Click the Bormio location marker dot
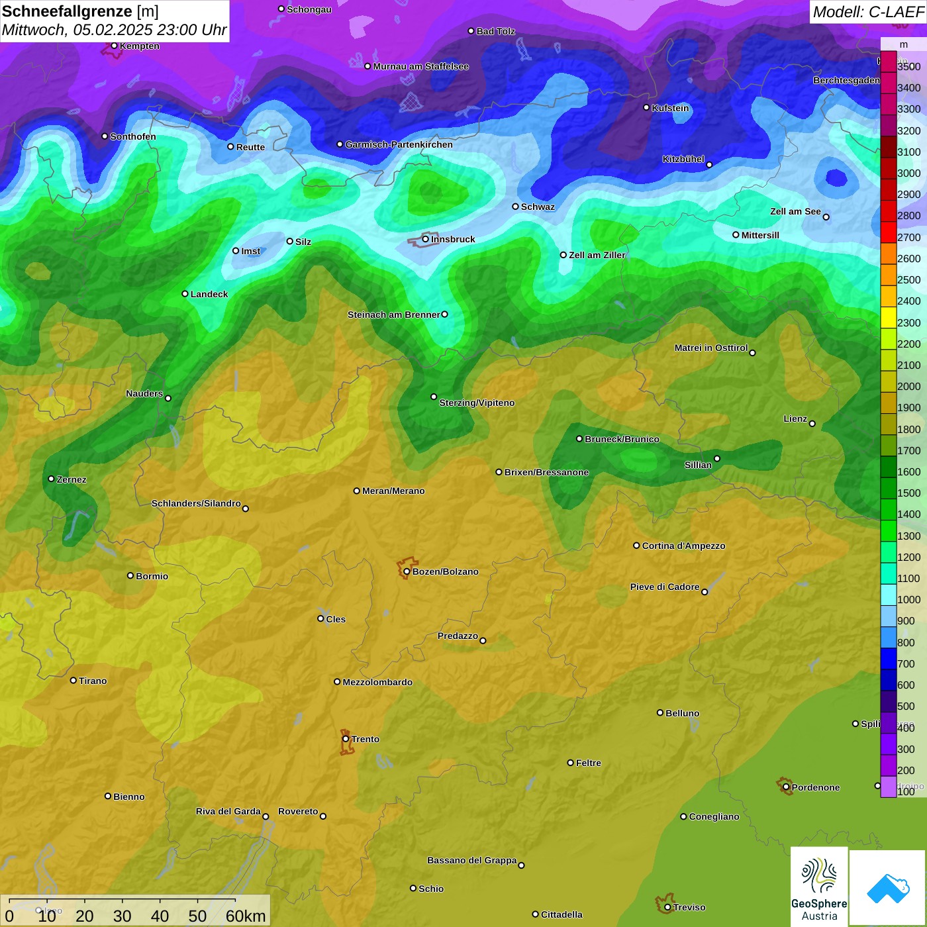This screenshot has width=927, height=927. (130, 575)
